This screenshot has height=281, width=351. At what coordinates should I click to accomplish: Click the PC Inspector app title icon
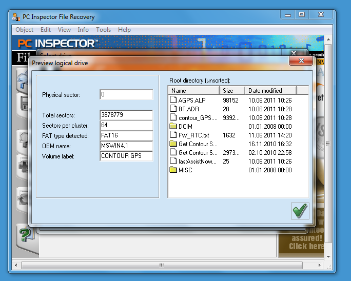pos(16,17)
